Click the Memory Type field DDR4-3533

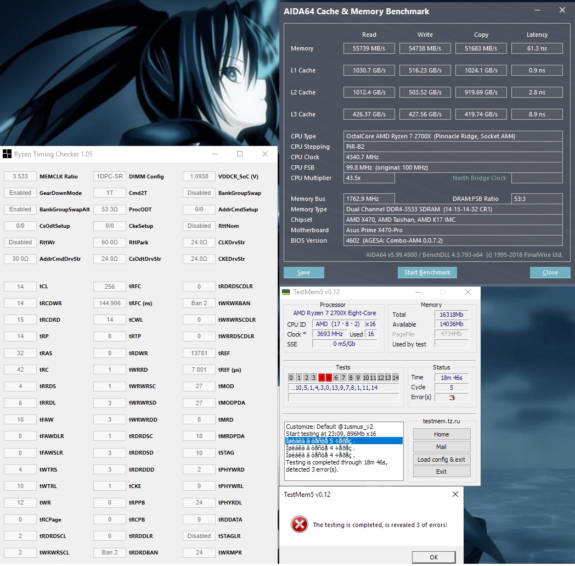tap(453, 209)
